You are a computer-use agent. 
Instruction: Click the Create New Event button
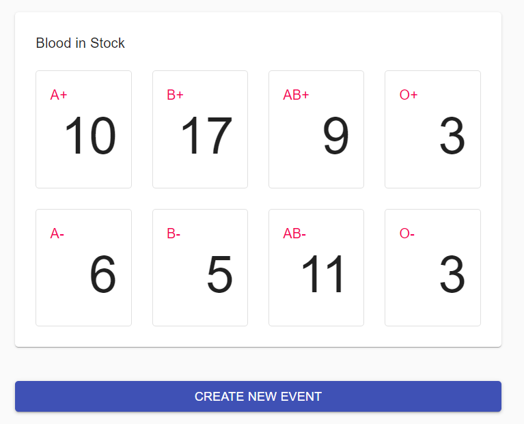coord(258,397)
